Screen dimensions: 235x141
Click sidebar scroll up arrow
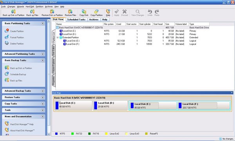[49, 21]
